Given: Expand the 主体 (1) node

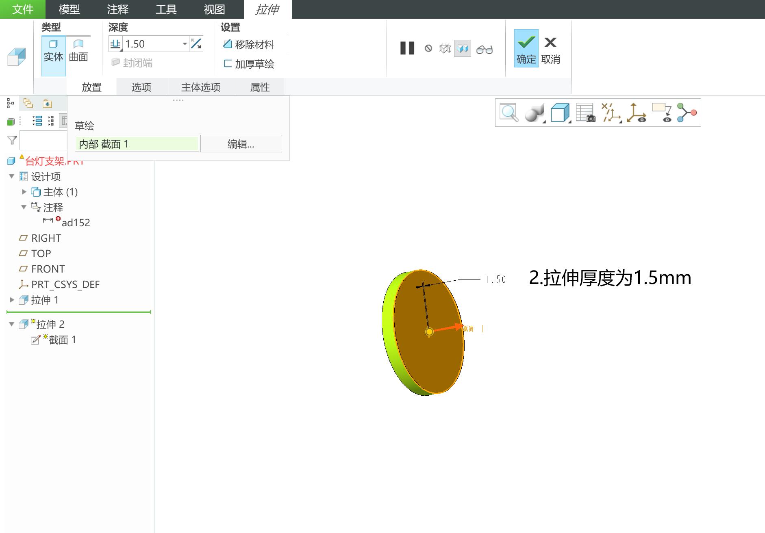Looking at the screenshot, I should click(24, 192).
